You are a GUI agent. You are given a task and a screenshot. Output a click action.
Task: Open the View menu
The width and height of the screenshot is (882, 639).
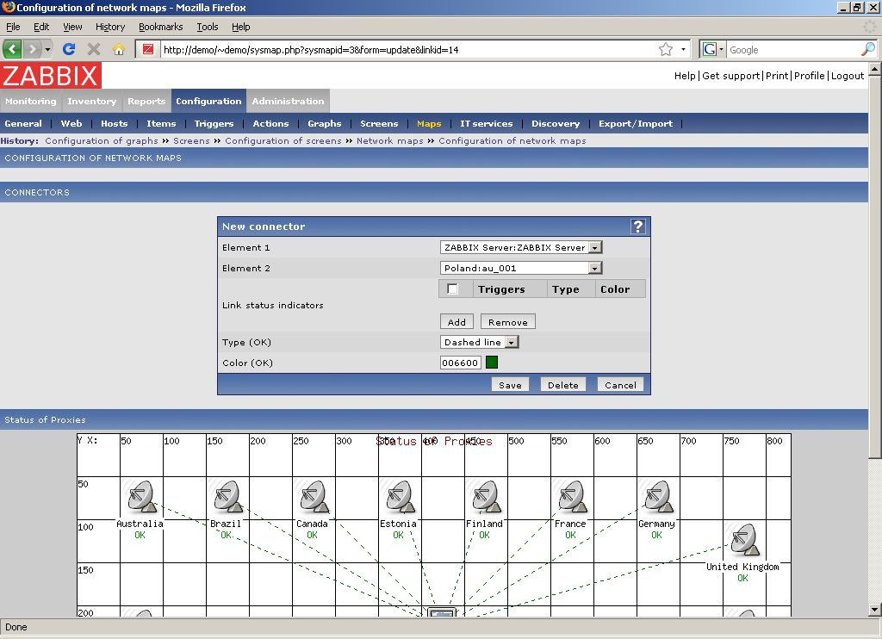72,27
